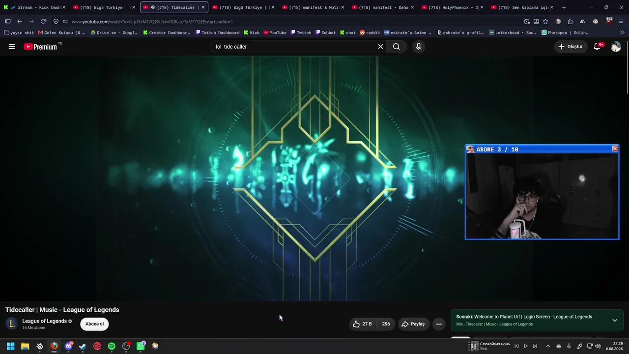Open the eskrate's Anime bookmark
Screen dimensions: 629x354
(x=408, y=33)
